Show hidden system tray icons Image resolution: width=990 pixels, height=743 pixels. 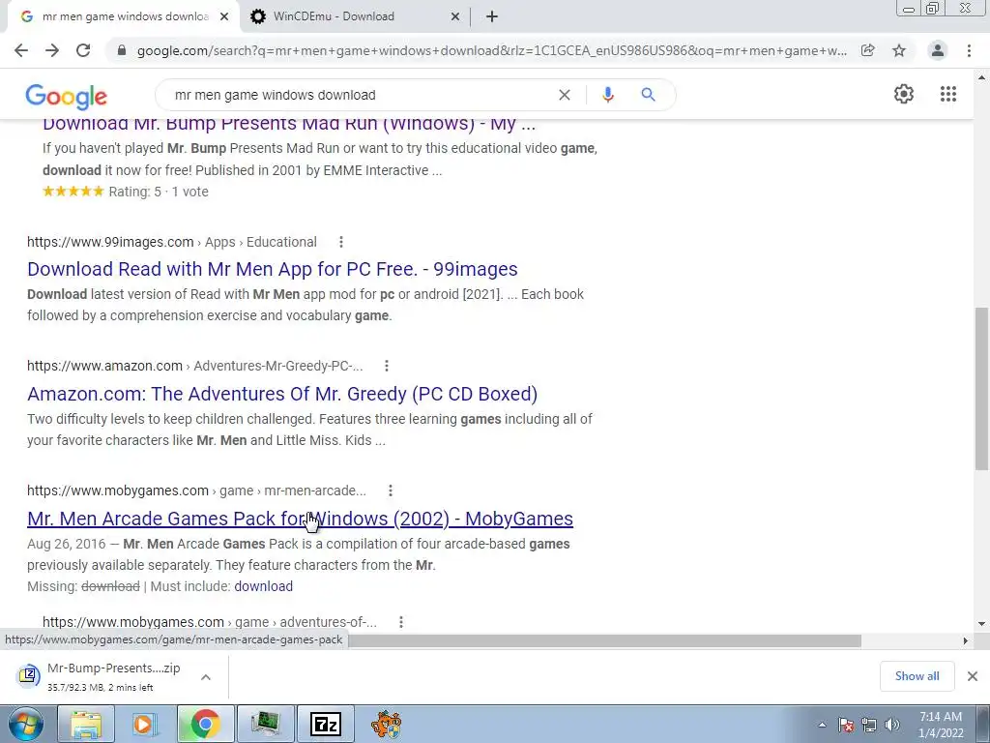(x=822, y=725)
